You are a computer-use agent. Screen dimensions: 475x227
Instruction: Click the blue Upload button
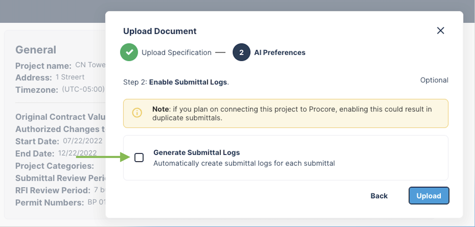428,196
